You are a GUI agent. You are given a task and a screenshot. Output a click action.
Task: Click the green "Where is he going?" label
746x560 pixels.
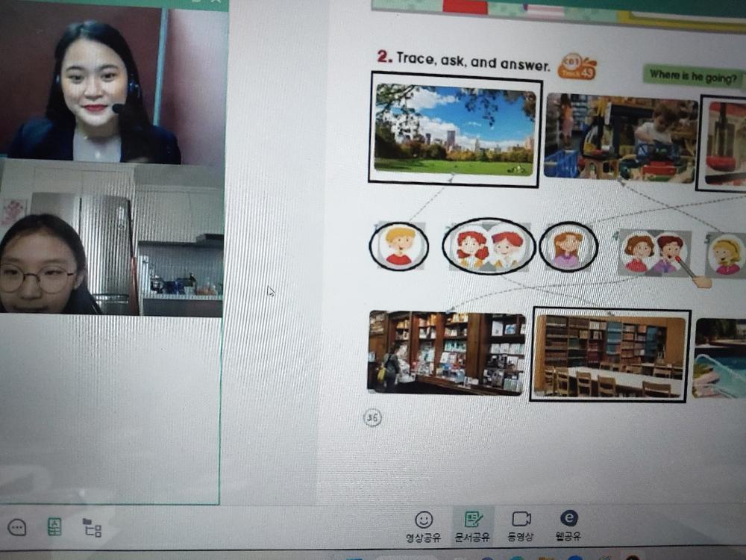(x=694, y=75)
